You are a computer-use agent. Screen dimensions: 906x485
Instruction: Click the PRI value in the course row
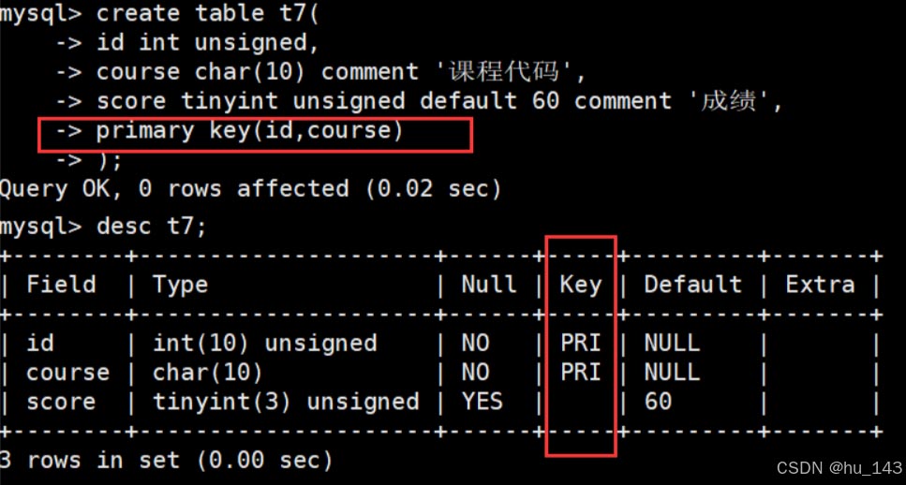[581, 373]
